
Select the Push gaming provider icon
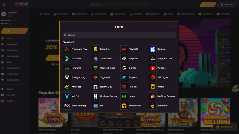67,77
